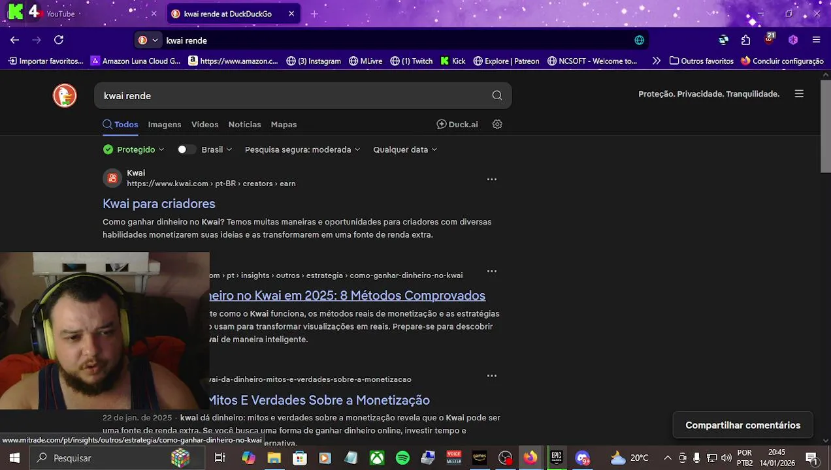The height and width of the screenshot is (470, 831).
Task: Open the Outros favoritos folder
Action: 702,61
